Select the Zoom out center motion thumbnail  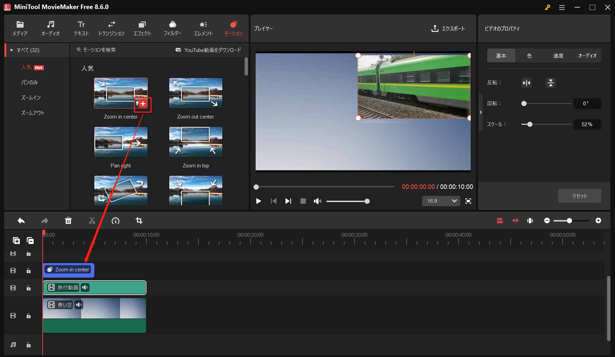point(195,93)
